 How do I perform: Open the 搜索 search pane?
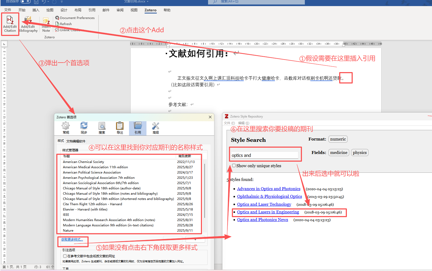102,128
